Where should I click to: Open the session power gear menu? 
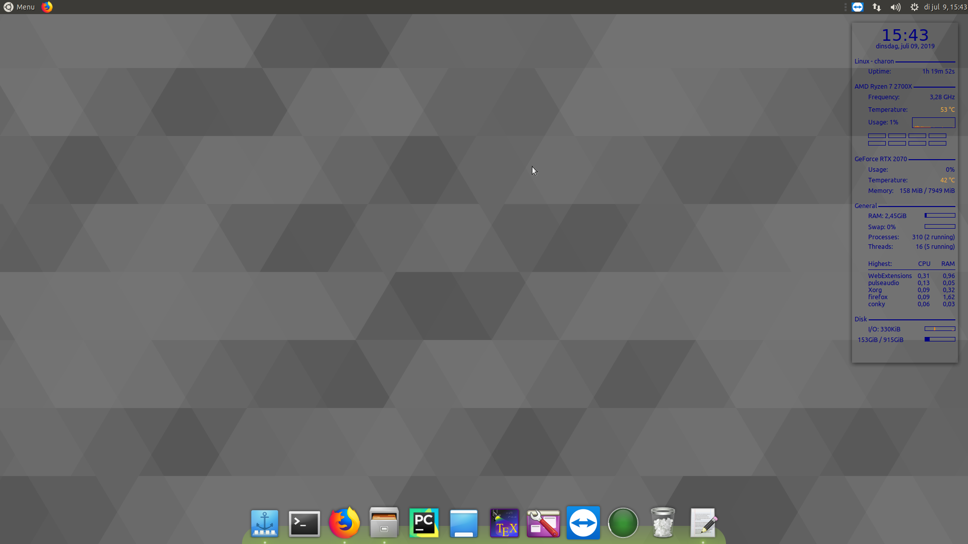click(915, 7)
